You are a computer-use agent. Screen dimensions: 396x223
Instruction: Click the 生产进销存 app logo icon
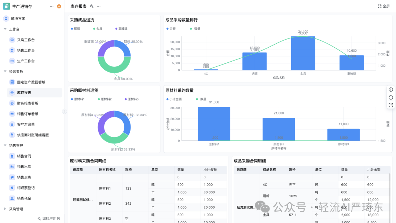pos(7,6)
